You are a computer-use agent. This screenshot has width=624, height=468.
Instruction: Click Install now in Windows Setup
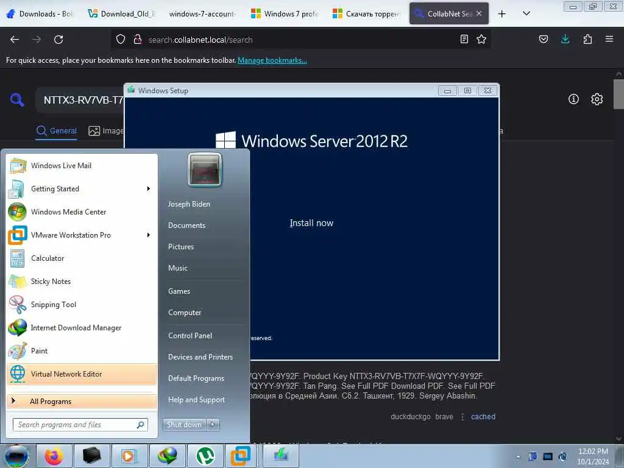pos(311,223)
